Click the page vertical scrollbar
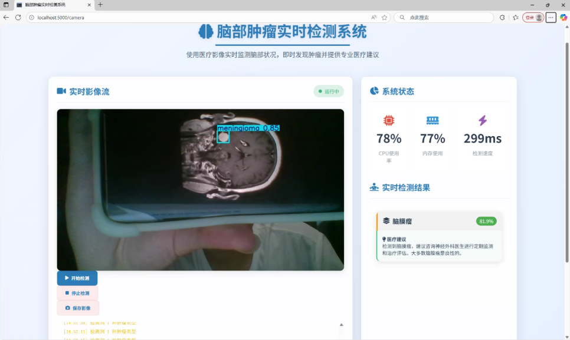The image size is (570, 340). (x=567, y=153)
